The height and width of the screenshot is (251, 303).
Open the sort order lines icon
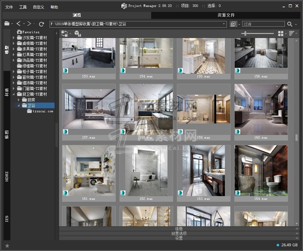(x=291, y=34)
